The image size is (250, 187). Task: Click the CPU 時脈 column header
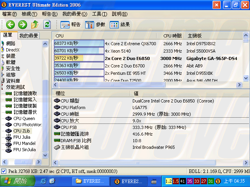coord(172,36)
